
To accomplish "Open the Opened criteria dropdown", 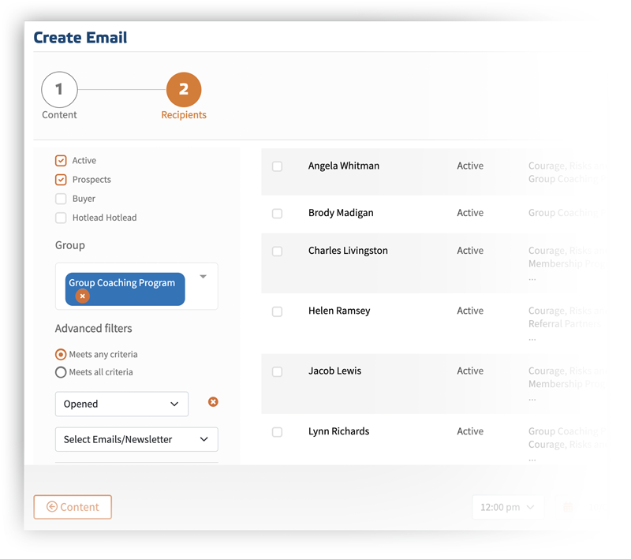I will (x=121, y=404).
